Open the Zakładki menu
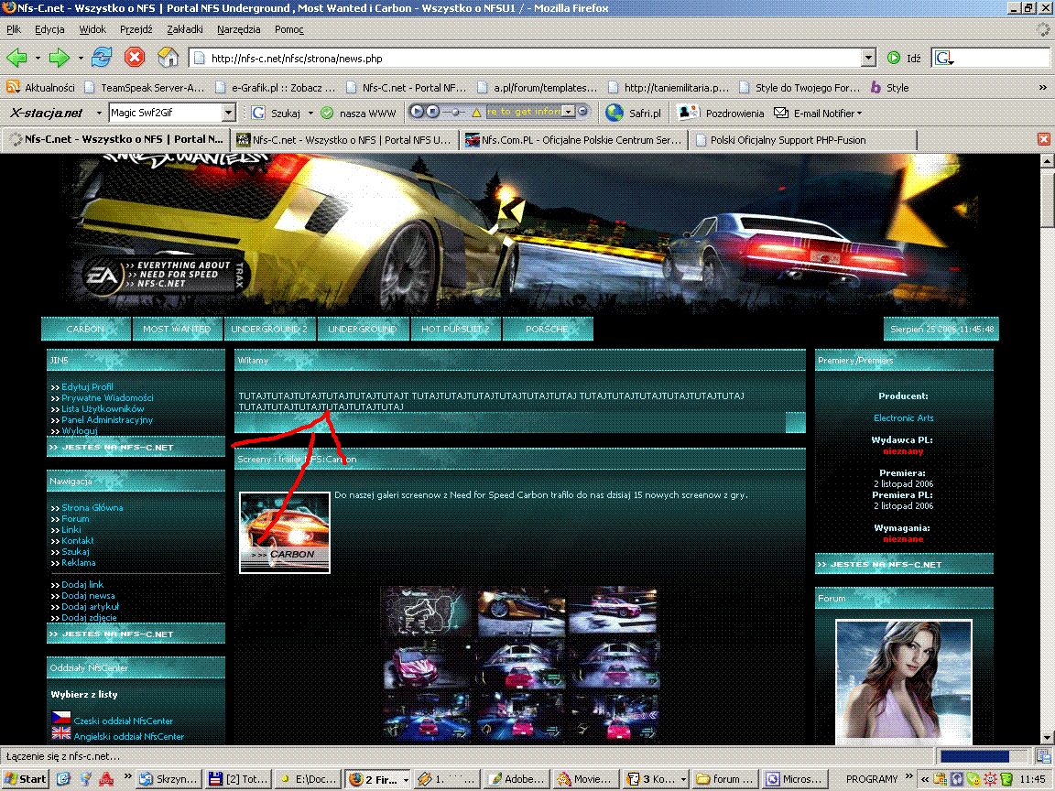 [x=185, y=29]
